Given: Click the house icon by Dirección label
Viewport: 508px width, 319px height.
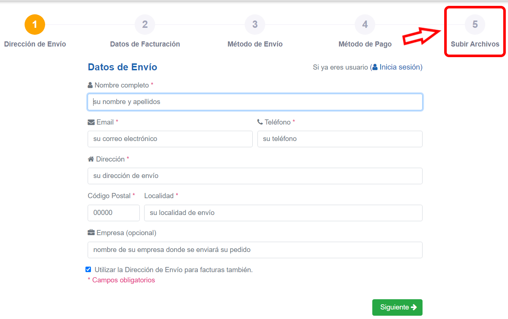Looking at the screenshot, I should 91,159.
